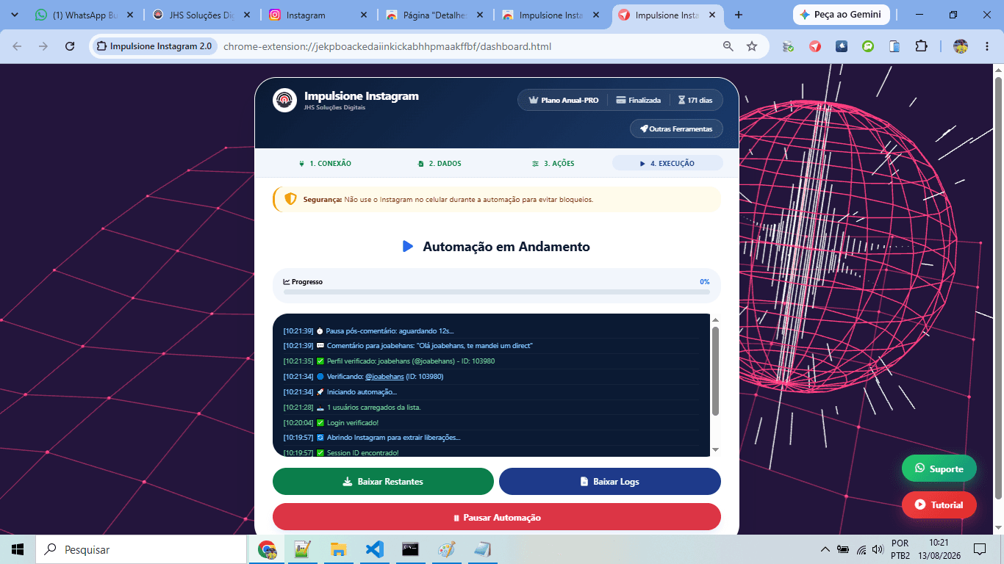
Task: Click the log panel scroll-down arrow
Action: 715,450
